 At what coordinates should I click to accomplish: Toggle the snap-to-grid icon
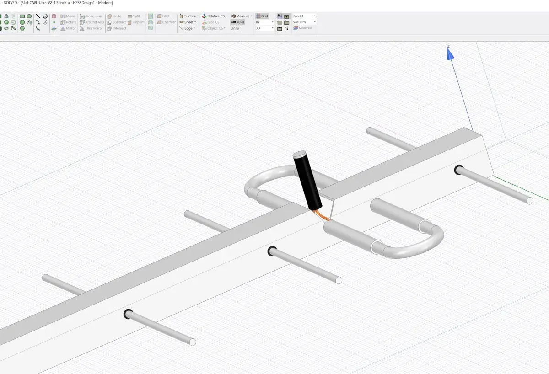[x=280, y=16]
